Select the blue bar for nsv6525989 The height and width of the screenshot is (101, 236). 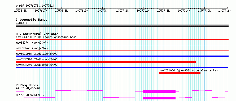pos(122,56)
